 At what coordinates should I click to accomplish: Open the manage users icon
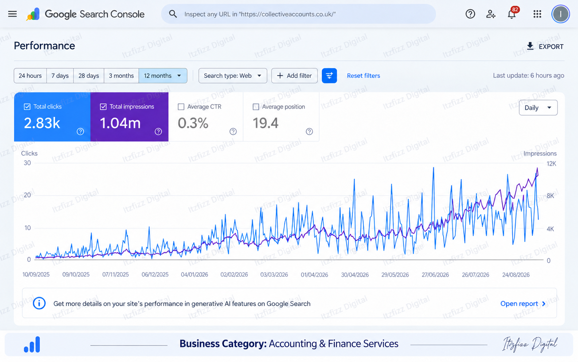point(491,14)
